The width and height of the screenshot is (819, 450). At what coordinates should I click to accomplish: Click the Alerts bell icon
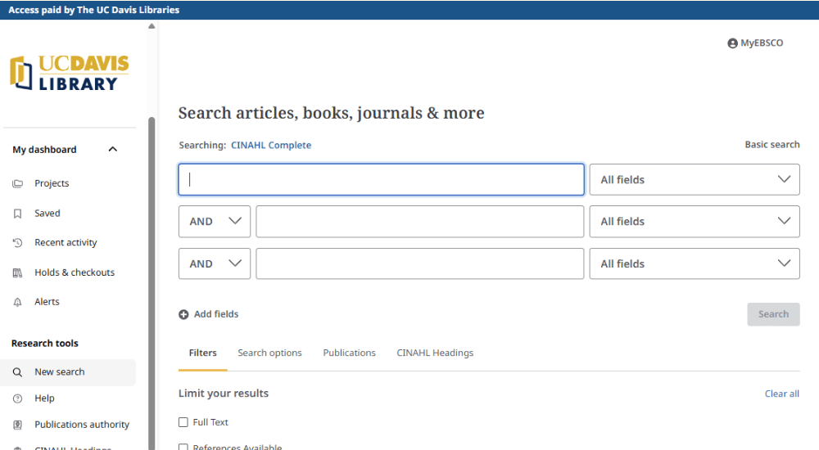(17, 303)
